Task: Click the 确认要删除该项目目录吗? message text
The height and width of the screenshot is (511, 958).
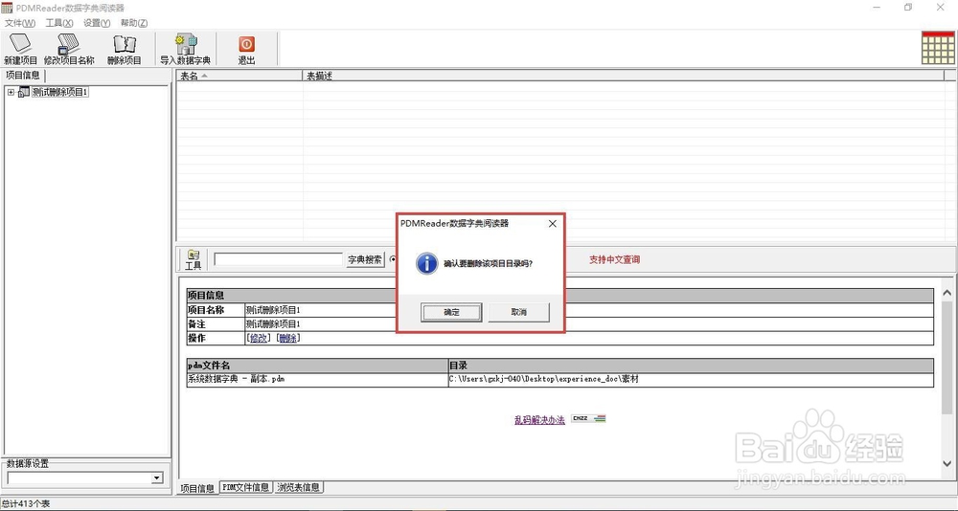Action: 488,264
